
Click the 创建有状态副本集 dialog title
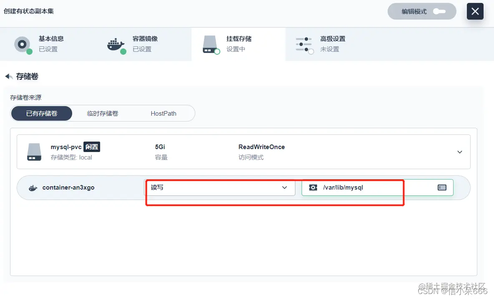tap(29, 11)
